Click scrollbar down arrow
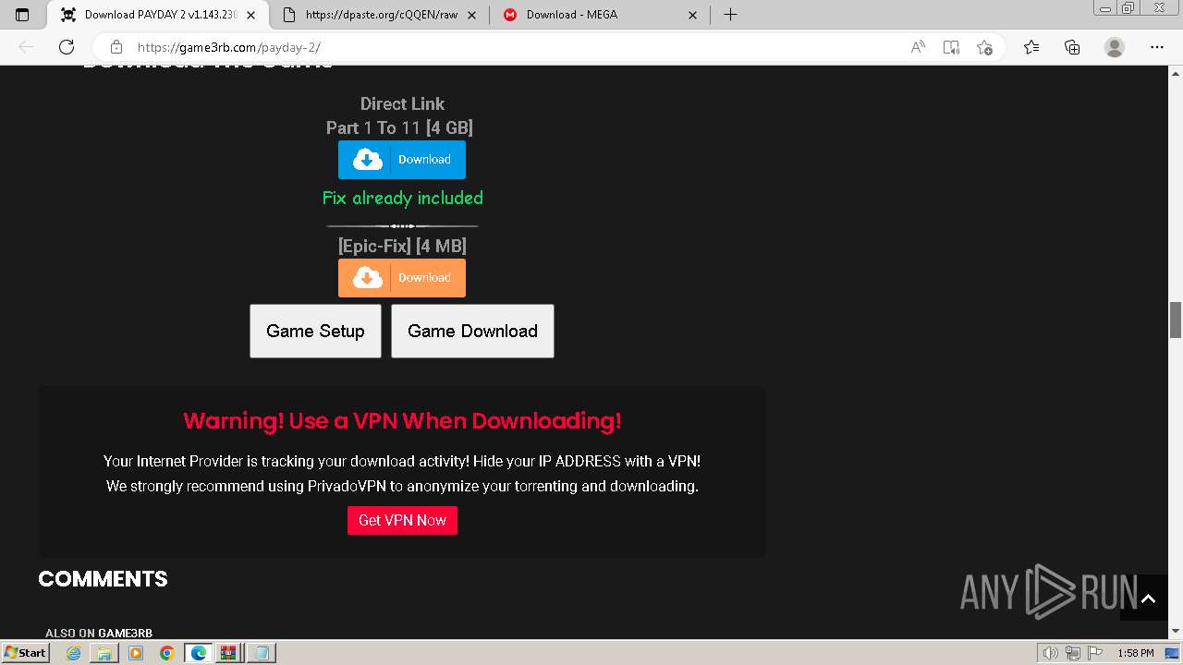1183x665 pixels. 1176,631
